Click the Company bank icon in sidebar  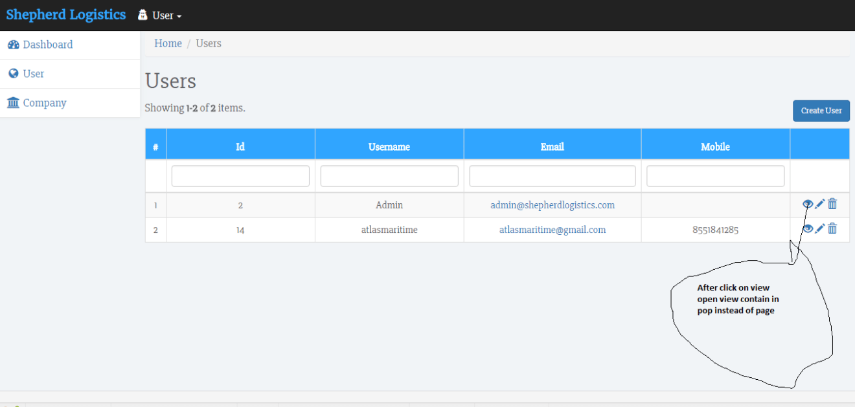coord(14,102)
